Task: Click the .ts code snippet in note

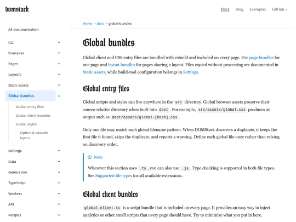Action: [143, 168]
